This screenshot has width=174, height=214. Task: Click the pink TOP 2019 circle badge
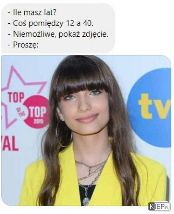[37, 112]
